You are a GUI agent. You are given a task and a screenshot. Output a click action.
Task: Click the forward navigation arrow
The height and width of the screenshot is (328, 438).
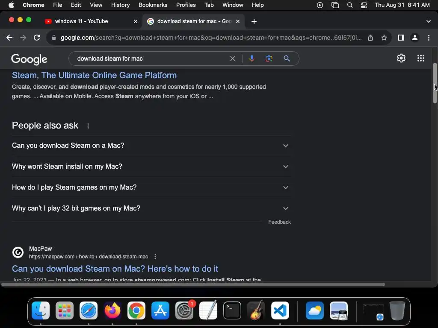23,38
